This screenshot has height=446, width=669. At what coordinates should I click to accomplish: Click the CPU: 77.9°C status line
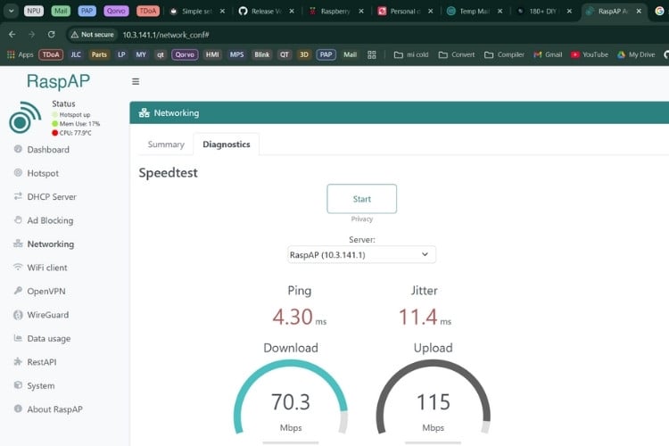coord(71,133)
